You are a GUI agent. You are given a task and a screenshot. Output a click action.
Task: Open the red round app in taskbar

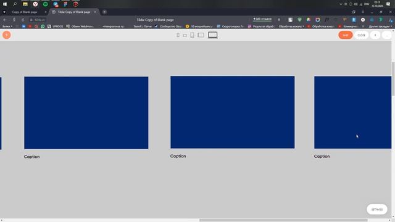[x=75, y=4]
